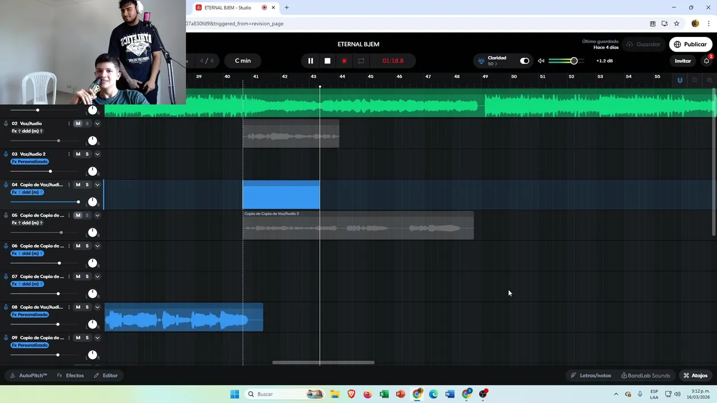This screenshot has height=403, width=717.
Task: Click pan knob of track 08
Action: tap(92, 324)
